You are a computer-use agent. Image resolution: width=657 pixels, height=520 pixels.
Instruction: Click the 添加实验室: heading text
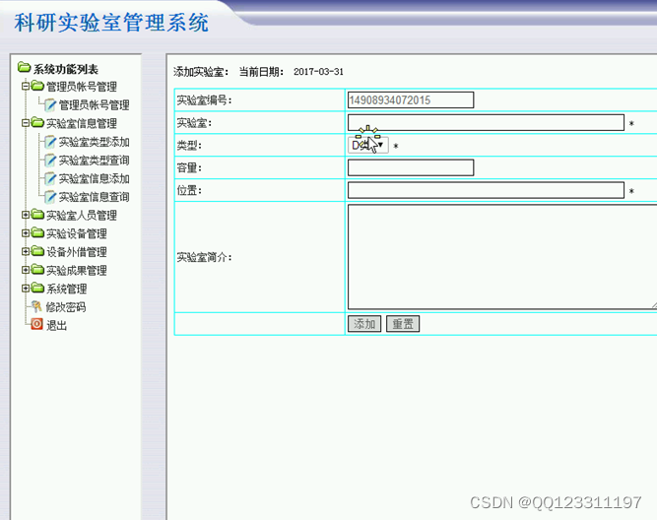tap(201, 72)
